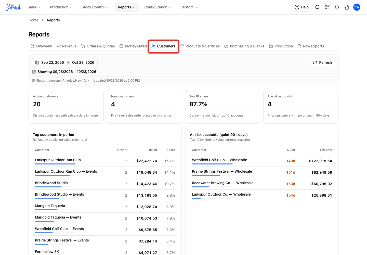The width and height of the screenshot is (367, 255).
Task: Click the At-risk accounts summary card
Action: (x=301, y=107)
